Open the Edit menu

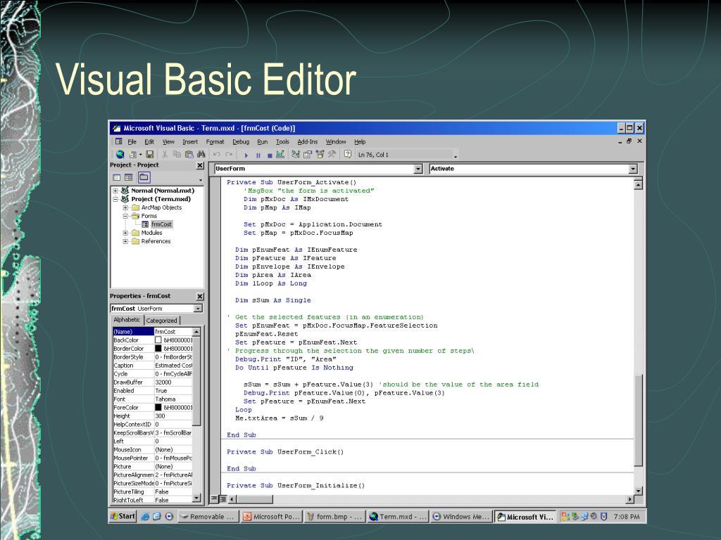click(x=149, y=142)
